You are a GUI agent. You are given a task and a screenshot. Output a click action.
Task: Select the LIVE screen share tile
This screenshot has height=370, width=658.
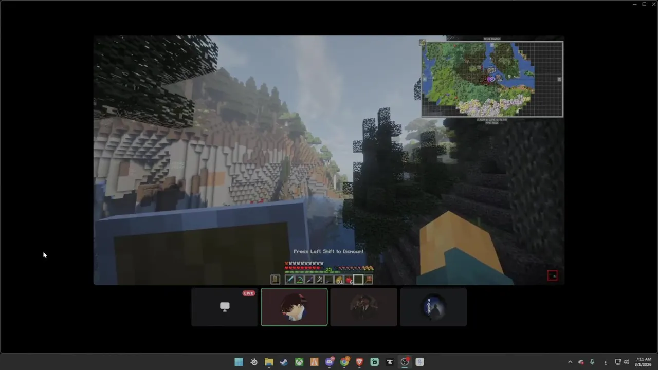(225, 307)
